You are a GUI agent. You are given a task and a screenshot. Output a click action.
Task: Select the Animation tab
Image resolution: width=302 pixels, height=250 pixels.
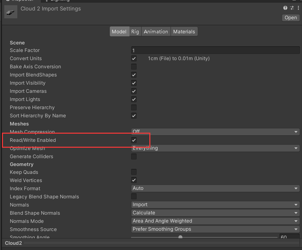[156, 31]
